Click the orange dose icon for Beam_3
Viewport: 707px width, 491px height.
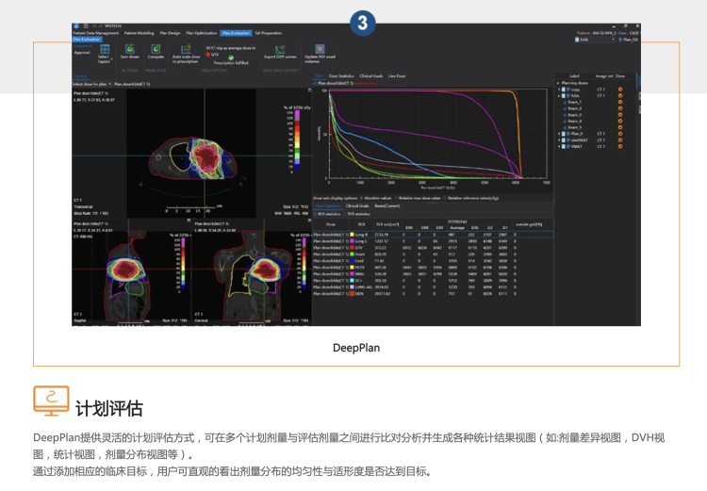coord(620,115)
